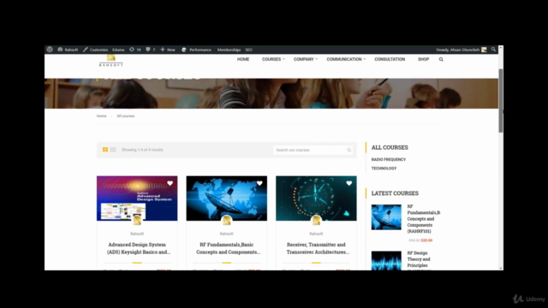Open the SHOP nav item
Viewport: 548px width, 308px height.
click(423, 59)
